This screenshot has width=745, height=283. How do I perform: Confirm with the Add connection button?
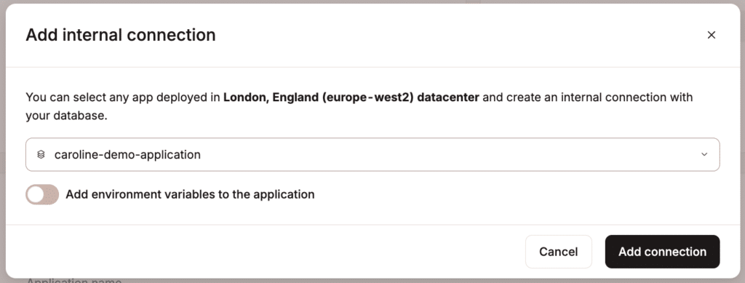click(662, 252)
